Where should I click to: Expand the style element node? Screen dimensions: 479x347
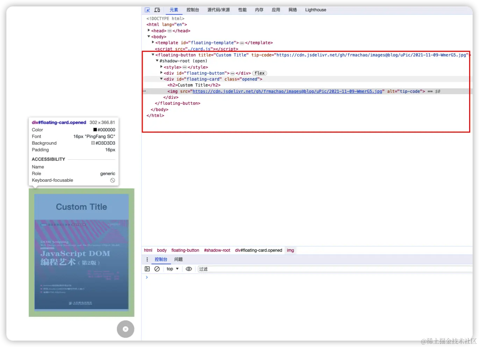coord(161,67)
